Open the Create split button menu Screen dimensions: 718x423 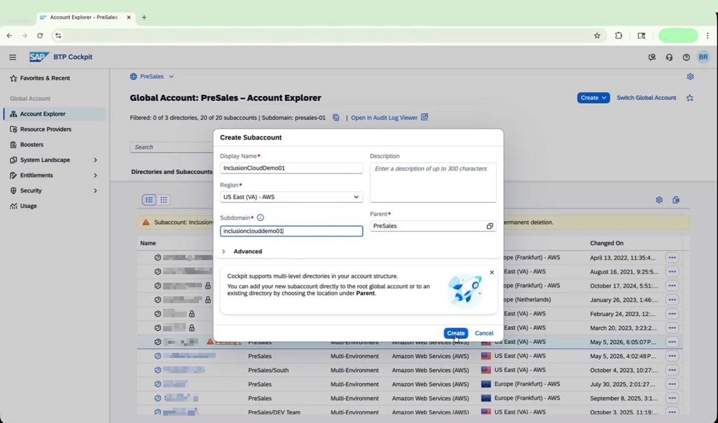pos(593,98)
